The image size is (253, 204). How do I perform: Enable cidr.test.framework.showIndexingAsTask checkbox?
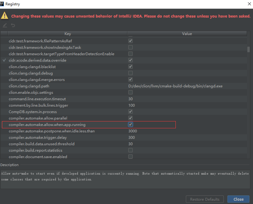(x=130, y=47)
